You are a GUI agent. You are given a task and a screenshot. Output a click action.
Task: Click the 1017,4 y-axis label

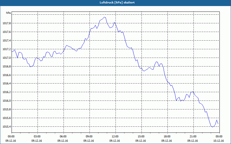point(7,41)
